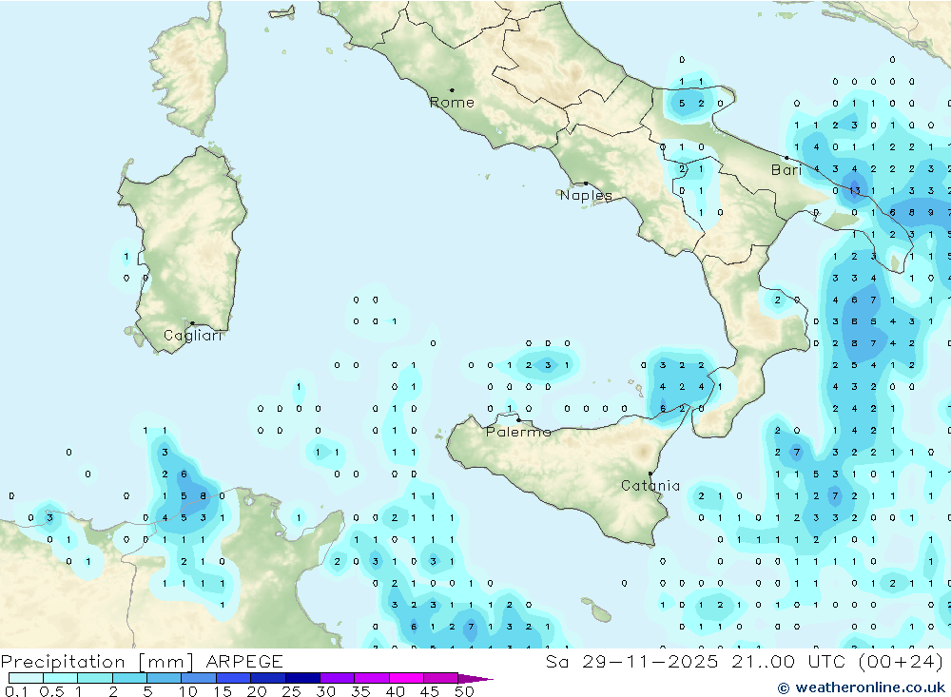Select the legend swatch between 40 and 45

(x=406, y=678)
